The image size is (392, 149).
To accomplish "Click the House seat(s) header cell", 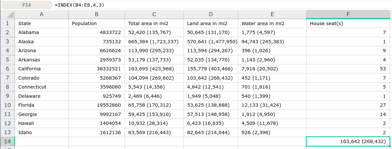I will (x=348, y=23).
